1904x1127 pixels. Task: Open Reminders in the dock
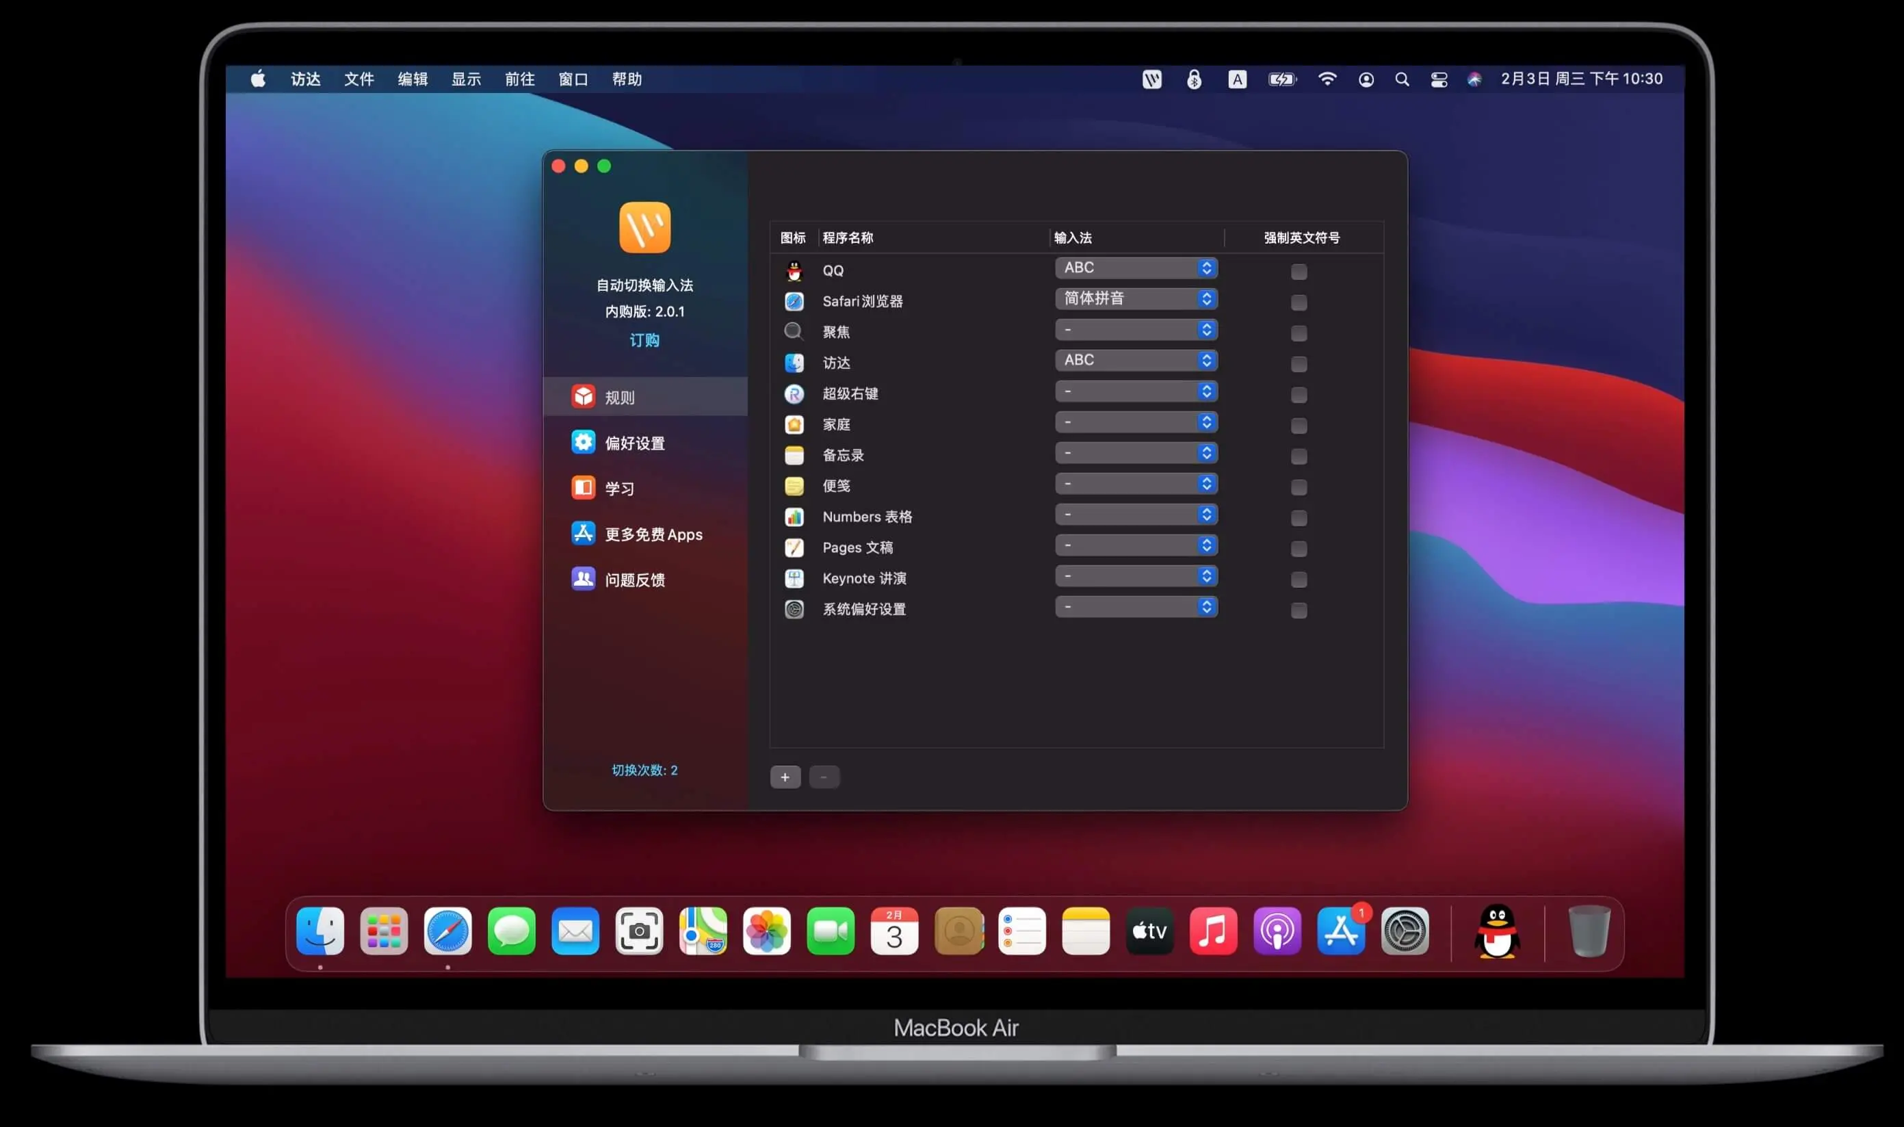pos(1022,931)
